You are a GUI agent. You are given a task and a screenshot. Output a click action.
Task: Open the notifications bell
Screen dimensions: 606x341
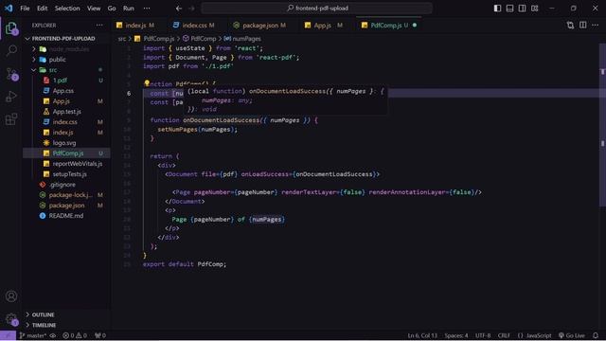[596, 335]
